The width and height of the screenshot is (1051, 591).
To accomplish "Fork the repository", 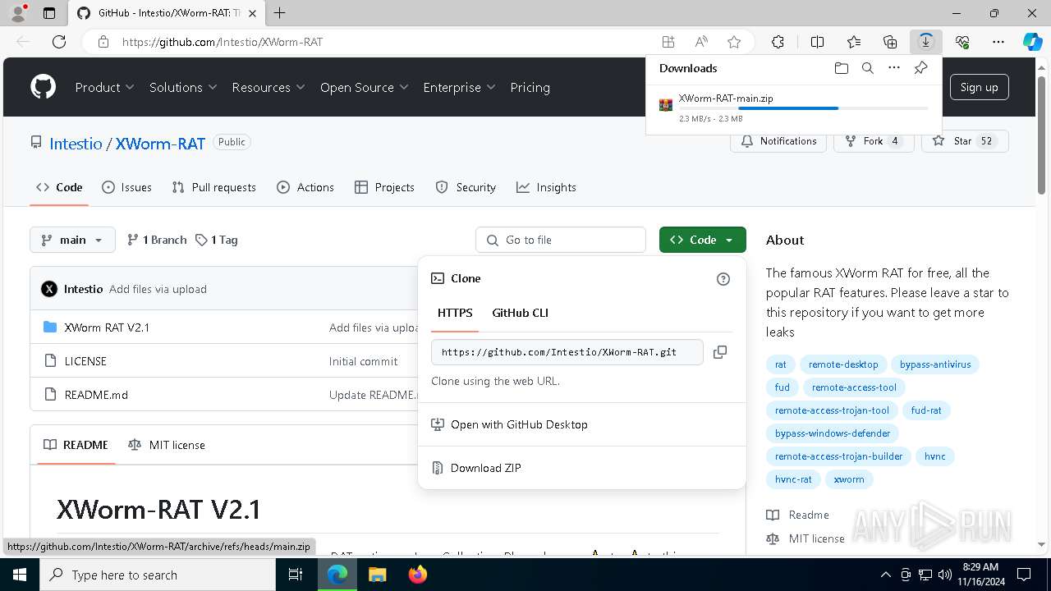I will (x=874, y=141).
